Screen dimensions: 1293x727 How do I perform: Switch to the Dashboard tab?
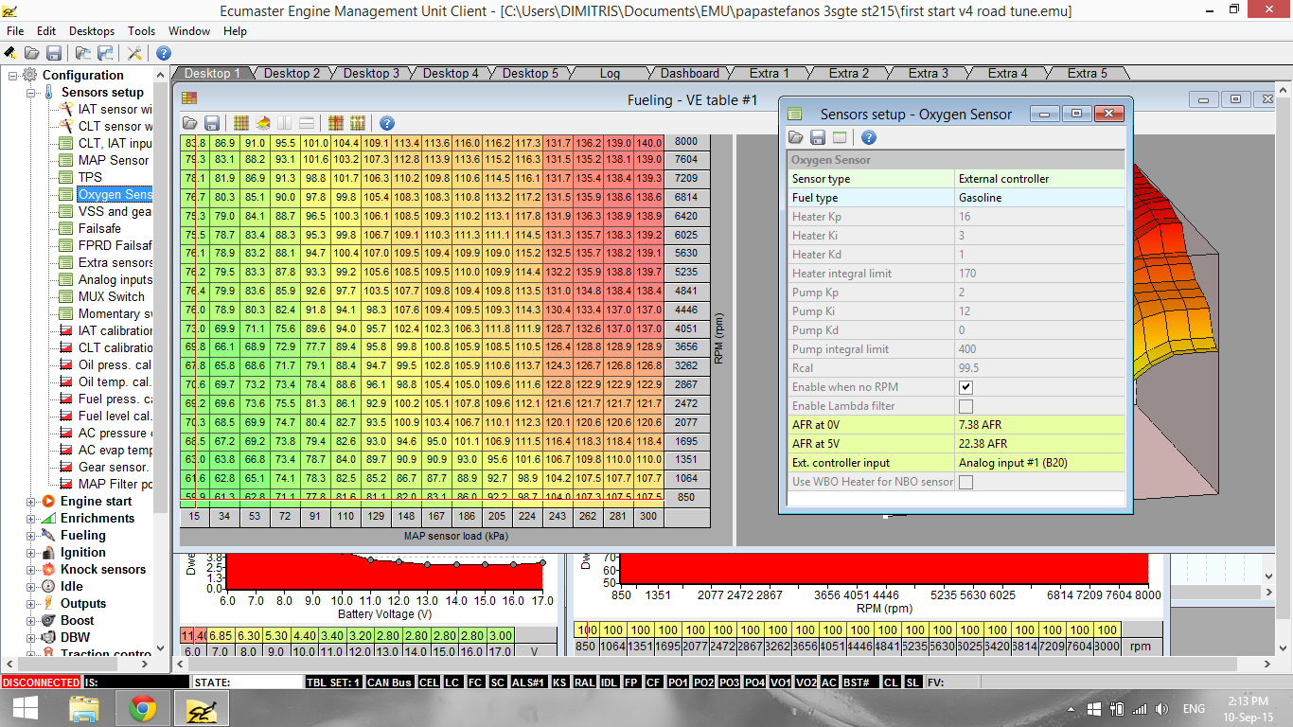pyautogui.click(x=689, y=73)
